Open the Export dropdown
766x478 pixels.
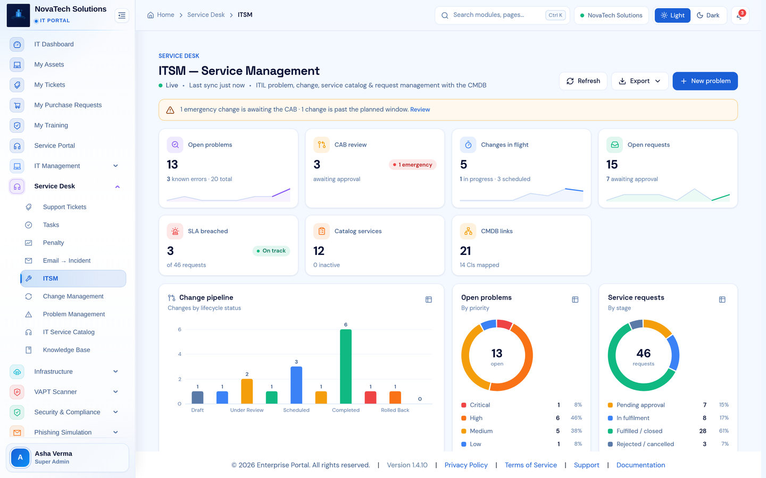tap(640, 81)
